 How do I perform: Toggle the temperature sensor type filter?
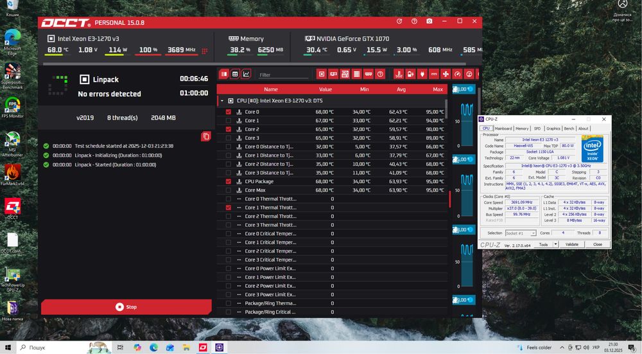point(399,74)
